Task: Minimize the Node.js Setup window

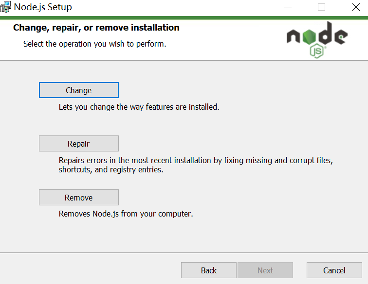Action: (288, 7)
